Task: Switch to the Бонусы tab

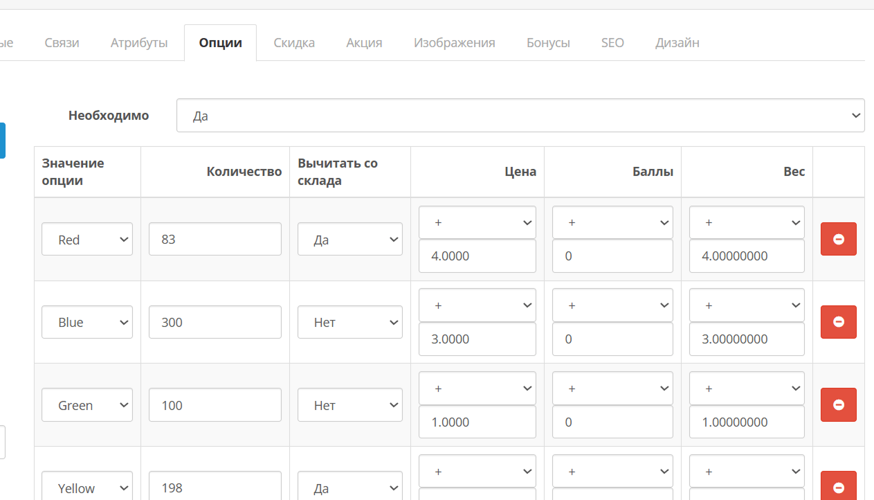Action: click(548, 43)
